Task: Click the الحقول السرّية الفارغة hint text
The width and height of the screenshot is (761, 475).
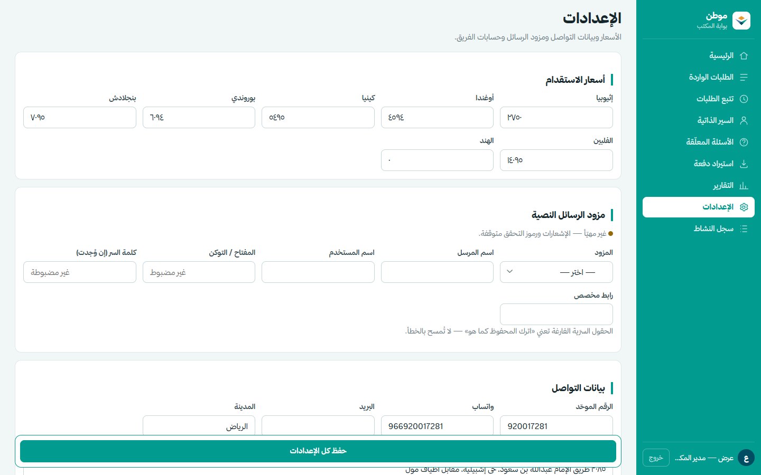Action: [x=509, y=331]
